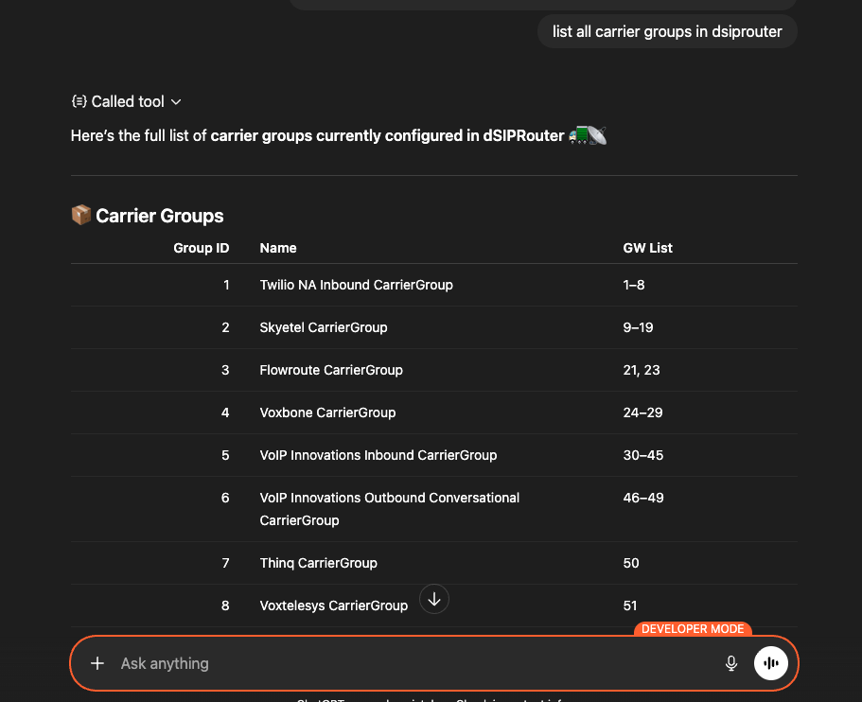Image resolution: width=862 pixels, height=702 pixels.
Task: Select the Skyetel CarrierGroup row text
Action: 324,327
